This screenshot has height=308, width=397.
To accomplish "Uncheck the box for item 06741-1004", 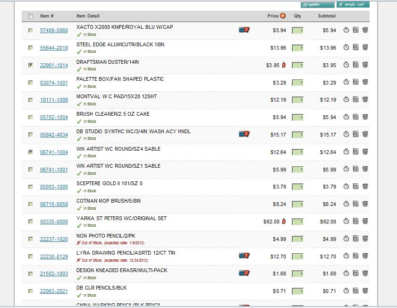I will click(31, 152).
